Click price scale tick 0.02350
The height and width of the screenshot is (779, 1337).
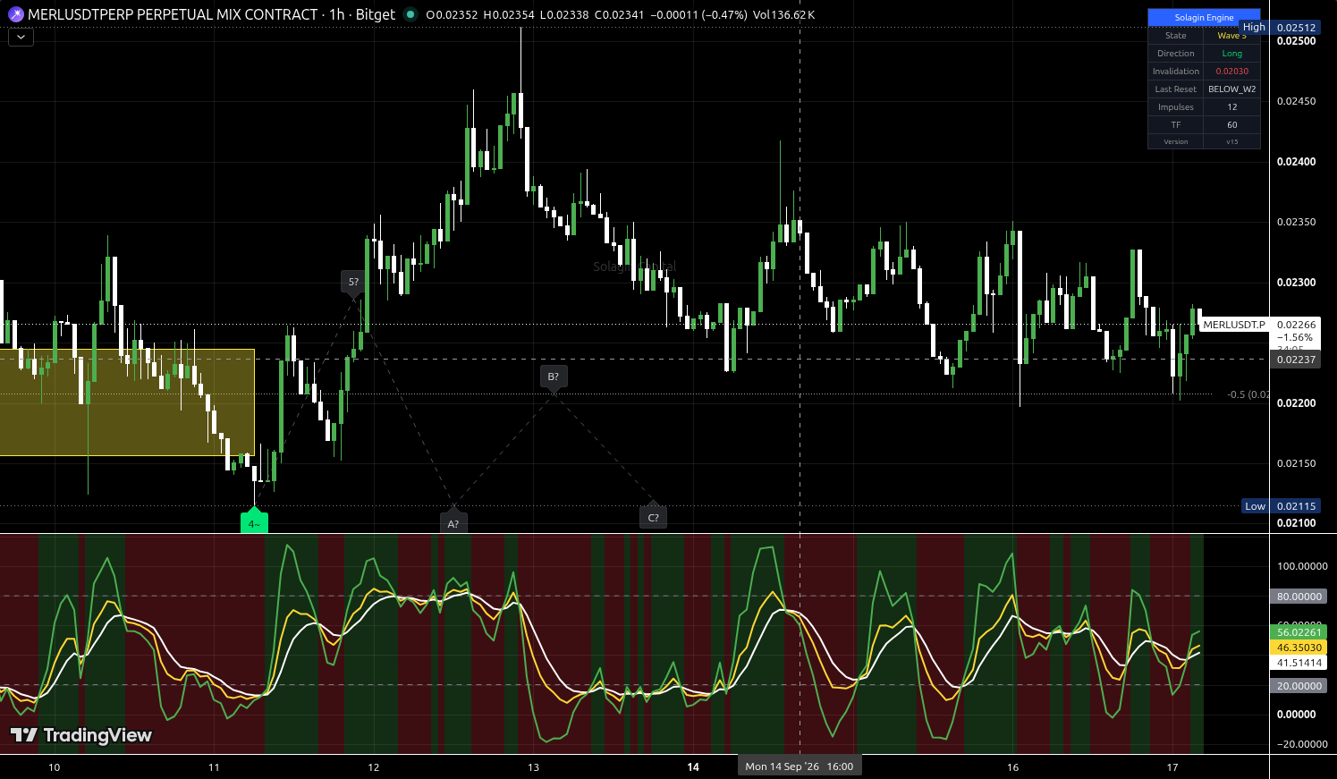point(1296,222)
